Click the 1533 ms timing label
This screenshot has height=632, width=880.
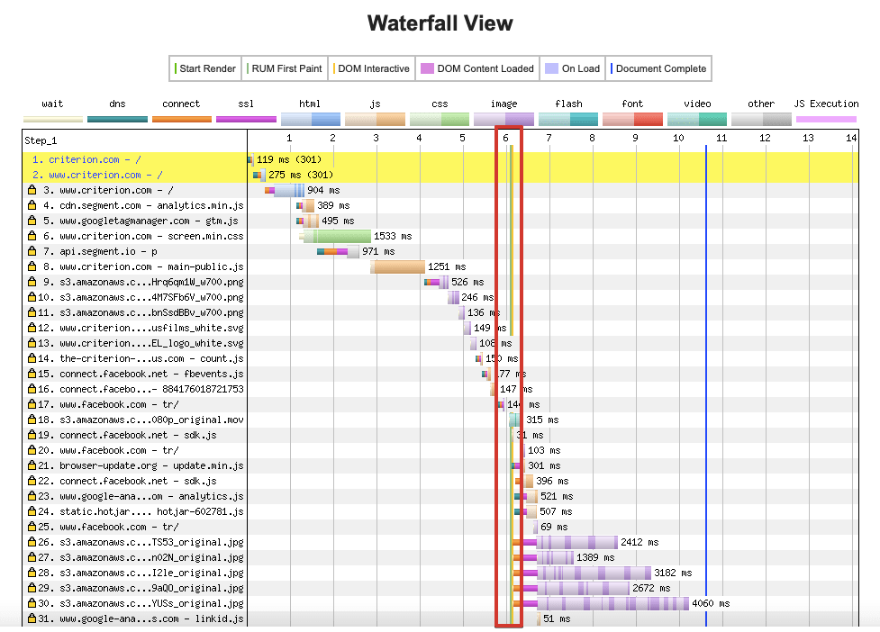click(x=393, y=236)
